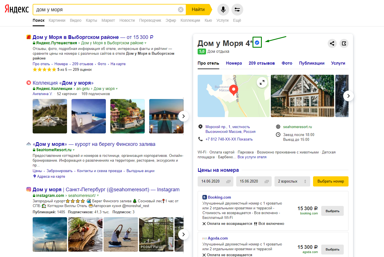
Task: Click the Yandex Travel favicon of first result
Action: [28, 37]
